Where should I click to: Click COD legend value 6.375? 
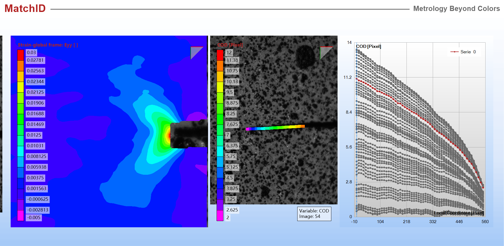point(232,146)
